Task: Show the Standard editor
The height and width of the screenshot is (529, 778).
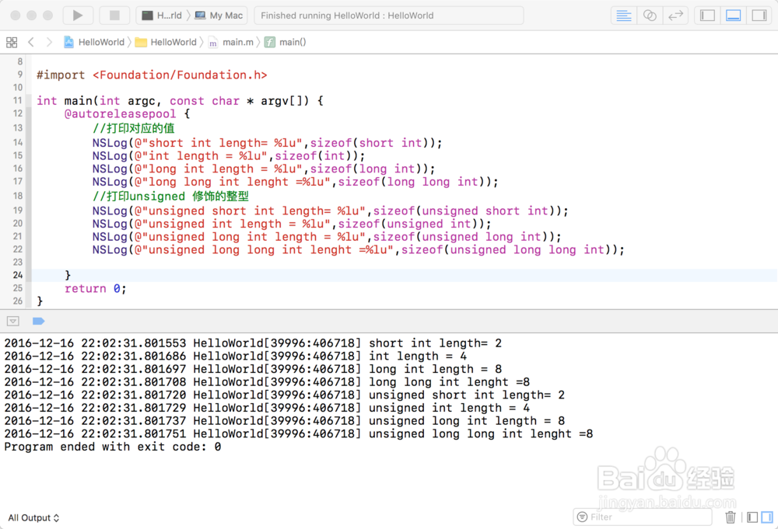Action: (x=624, y=16)
